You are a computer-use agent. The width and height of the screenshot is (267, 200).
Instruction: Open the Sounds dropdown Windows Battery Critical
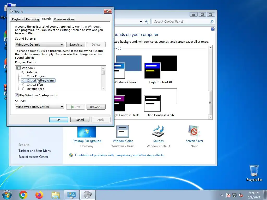pyautogui.click(x=40, y=107)
